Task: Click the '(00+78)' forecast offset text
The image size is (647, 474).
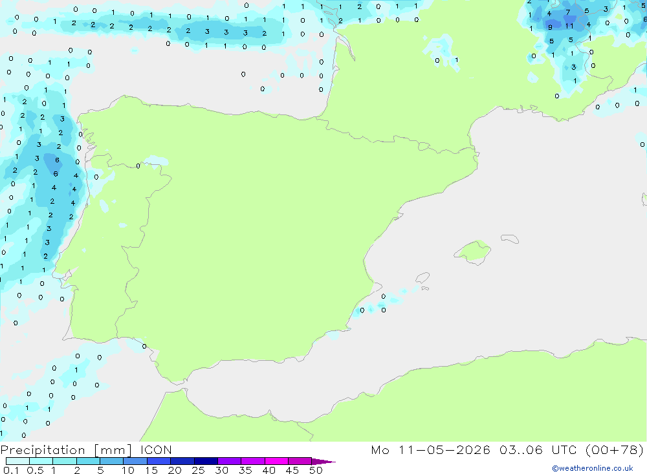Action: point(615,449)
